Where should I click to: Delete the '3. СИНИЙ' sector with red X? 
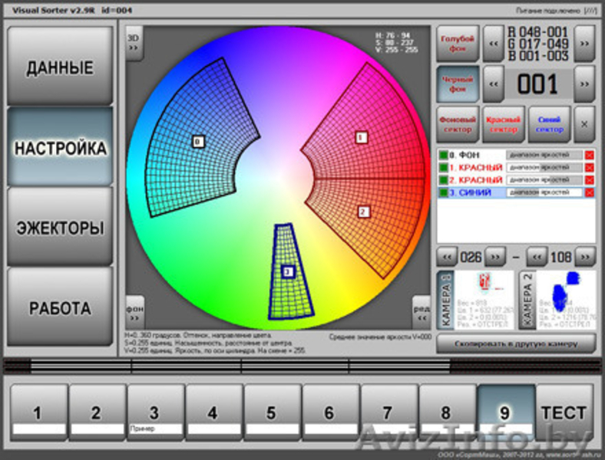coord(589,192)
